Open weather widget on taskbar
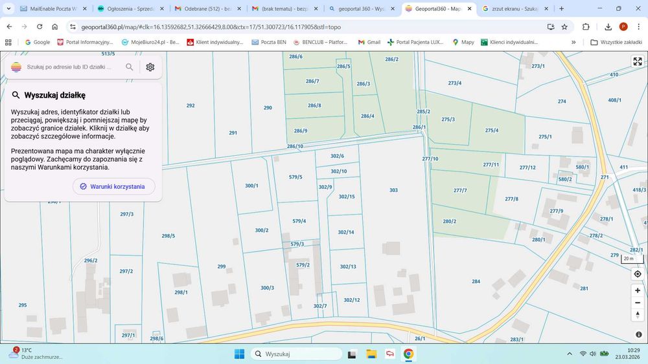Image resolution: width=648 pixels, height=364 pixels. tap(36, 353)
